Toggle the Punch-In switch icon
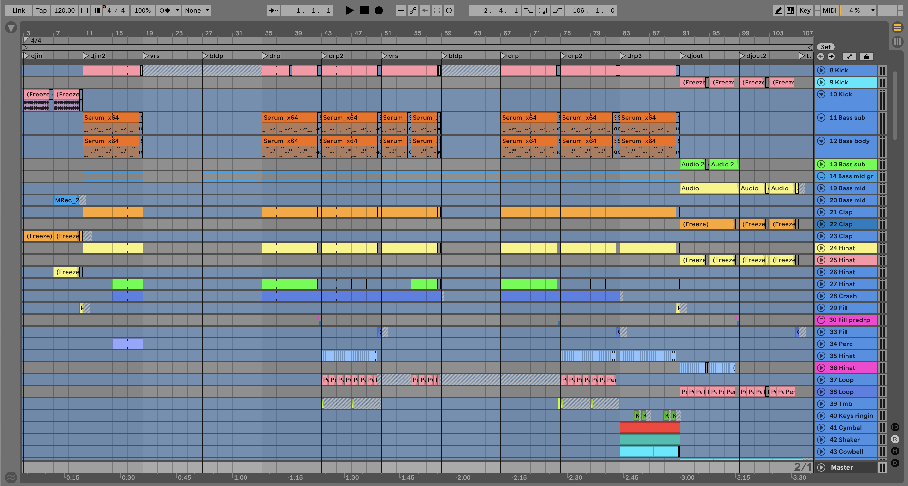This screenshot has height=486, width=908. point(528,10)
